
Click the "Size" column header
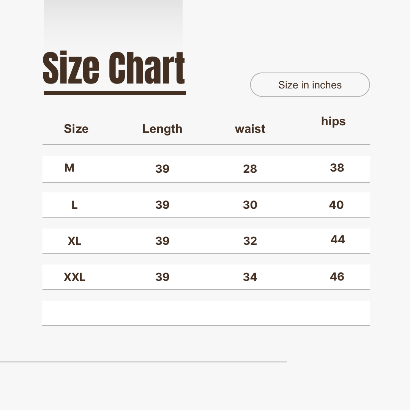pos(76,129)
